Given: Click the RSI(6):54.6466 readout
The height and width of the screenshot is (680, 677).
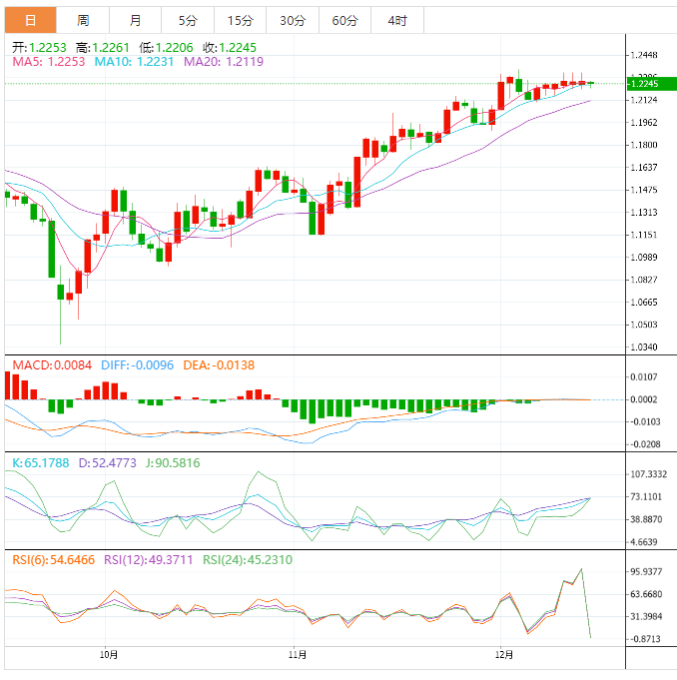Looking at the screenshot, I should pos(53,560).
